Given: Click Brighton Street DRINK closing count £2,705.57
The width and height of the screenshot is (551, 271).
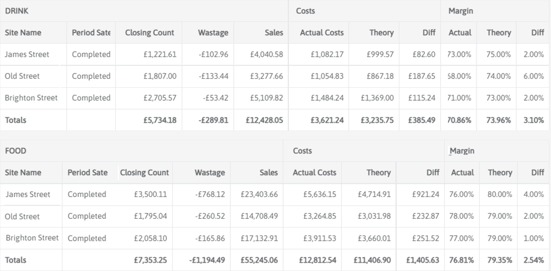Looking at the screenshot, I should [160, 98].
